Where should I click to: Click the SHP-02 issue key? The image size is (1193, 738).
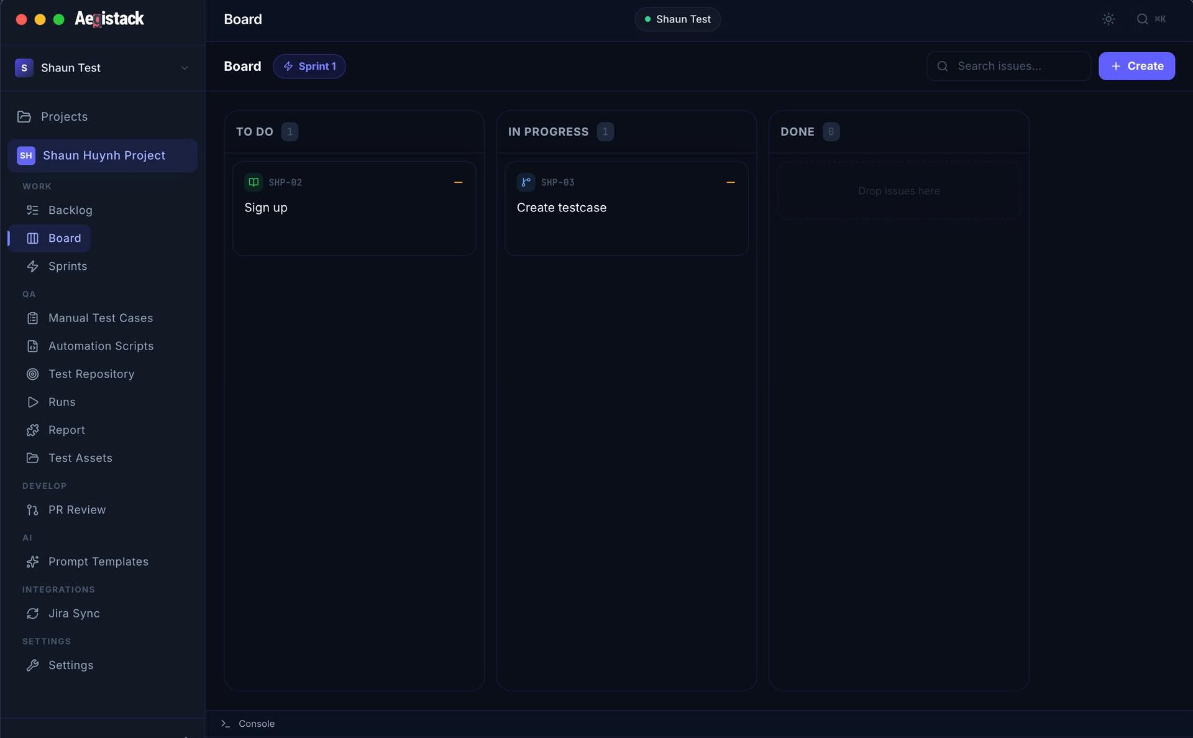pyautogui.click(x=285, y=183)
